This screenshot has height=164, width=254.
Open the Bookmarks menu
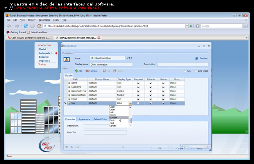[x=44, y=20]
